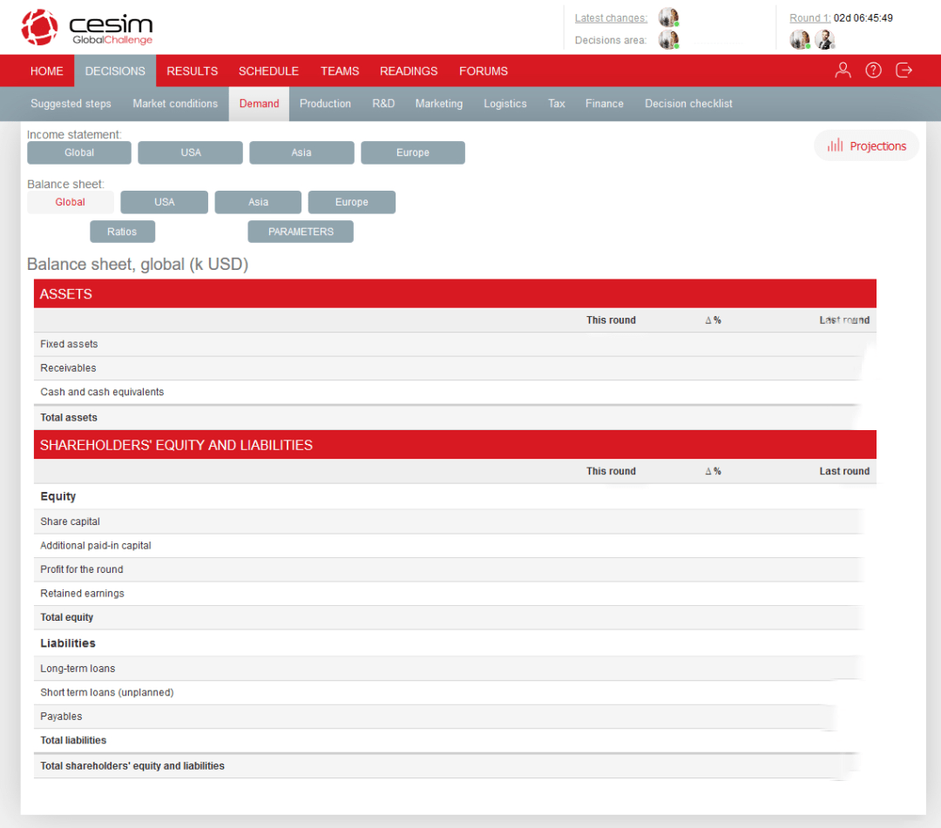Click the Decisions area user avatar
Viewport: 941px width, 828px height.
(x=668, y=39)
